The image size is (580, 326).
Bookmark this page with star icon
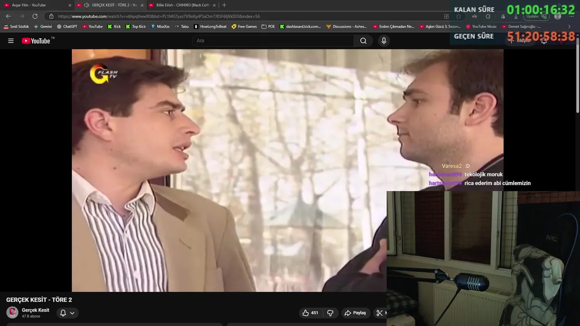coord(459,16)
